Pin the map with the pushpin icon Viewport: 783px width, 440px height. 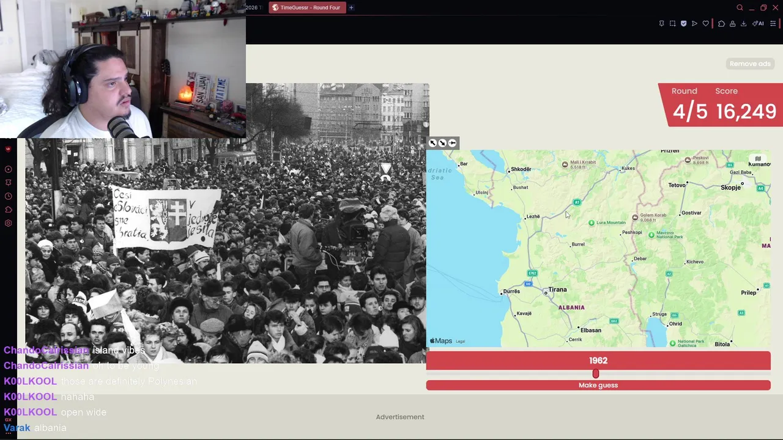(x=452, y=143)
